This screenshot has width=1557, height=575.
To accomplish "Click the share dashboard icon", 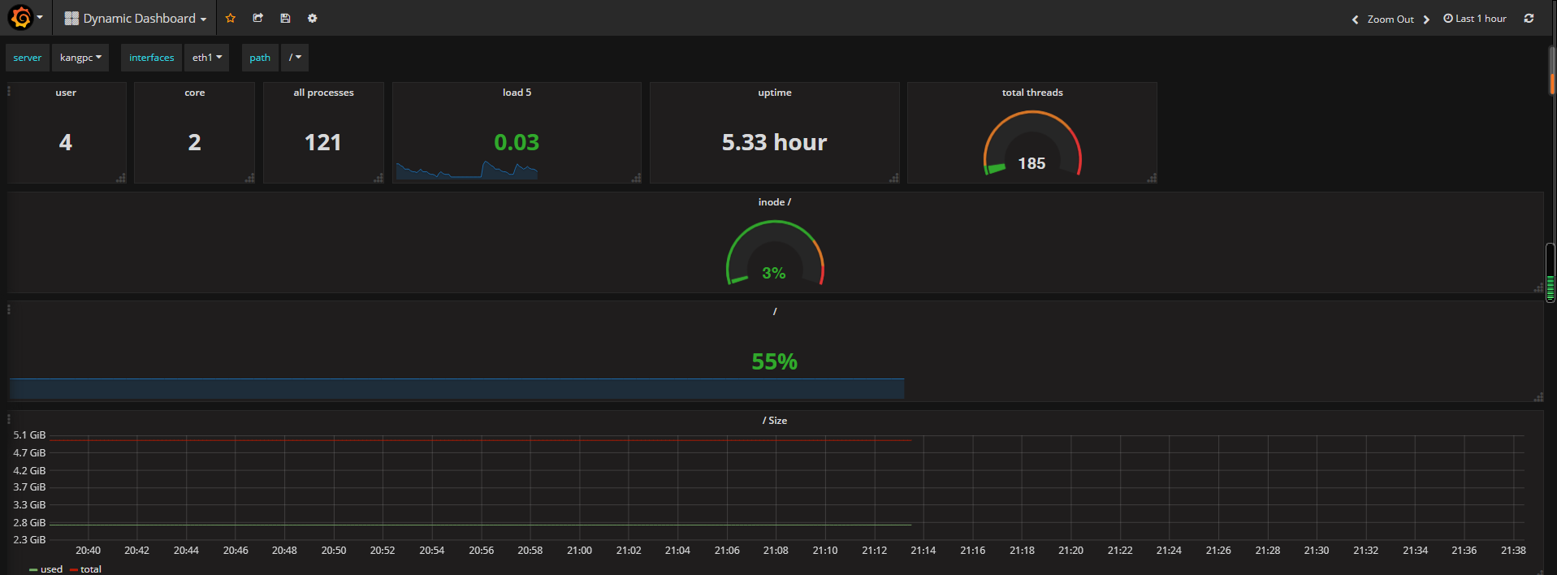I will point(258,18).
